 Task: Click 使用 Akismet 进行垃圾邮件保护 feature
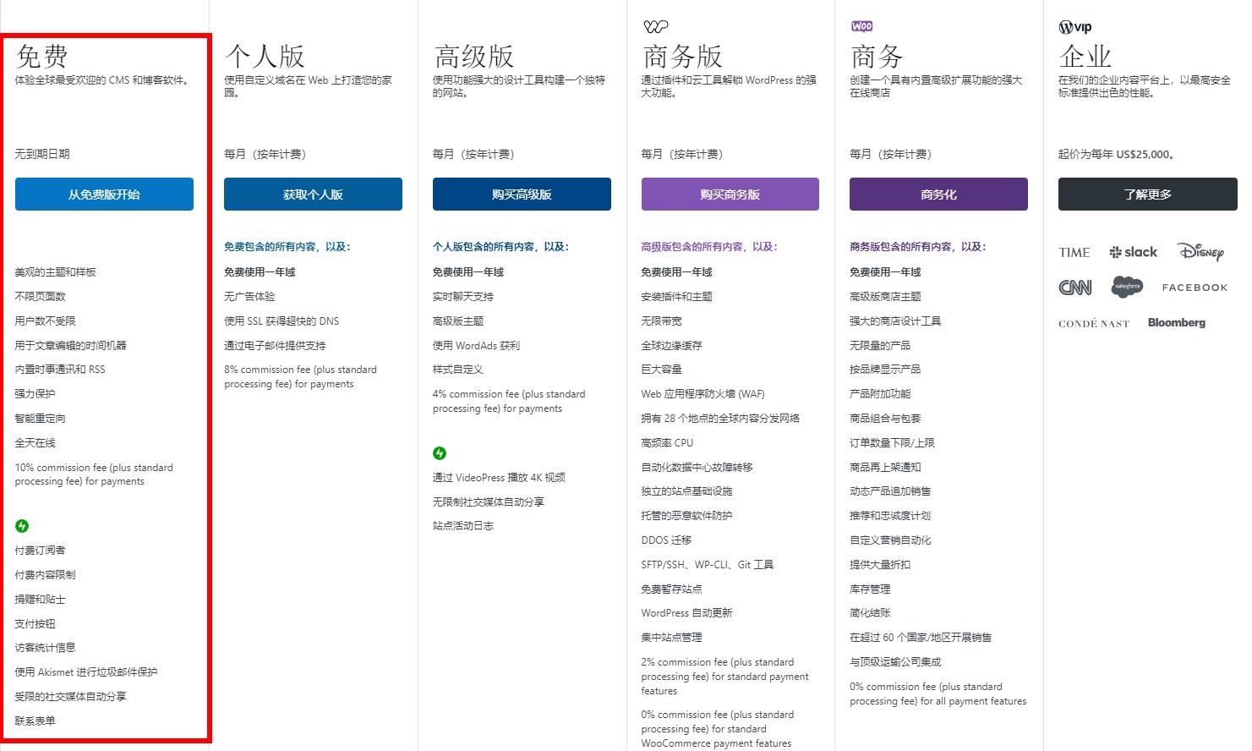[86, 672]
